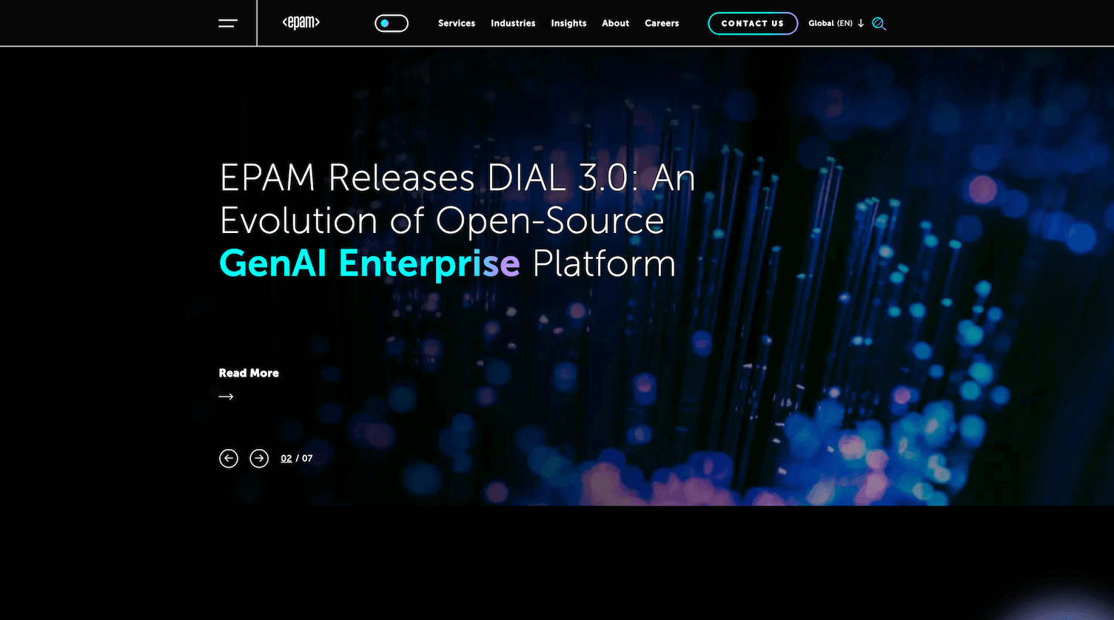
Task: Show the previous slide
Action: tap(229, 459)
